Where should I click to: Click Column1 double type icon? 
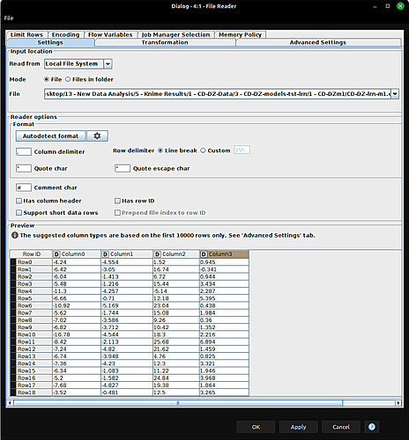(106, 254)
